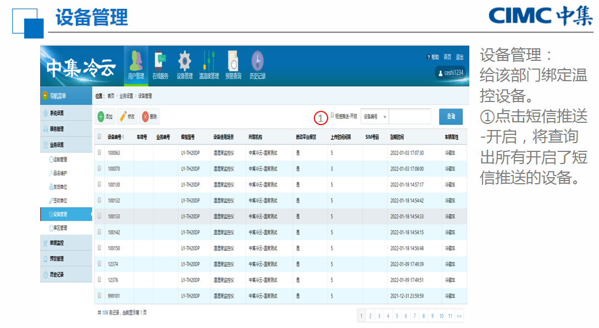
Task: Select 设备管理 in the sidebar submenu
Action: click(x=66, y=214)
